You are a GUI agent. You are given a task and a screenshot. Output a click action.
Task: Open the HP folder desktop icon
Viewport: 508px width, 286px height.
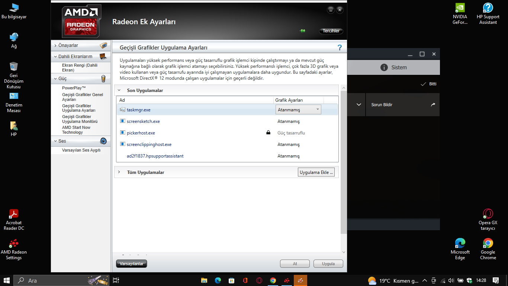(14, 128)
